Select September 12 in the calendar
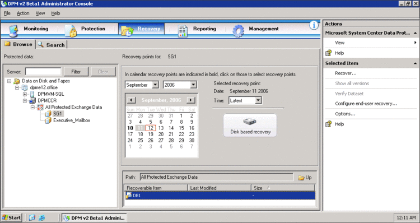420x223 pixels. point(151,128)
